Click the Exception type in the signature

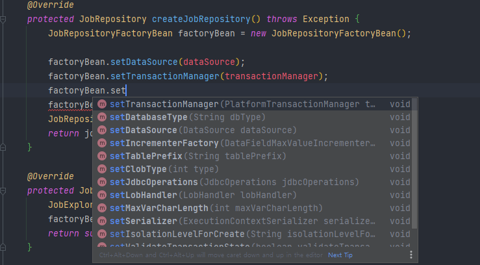pos(325,19)
